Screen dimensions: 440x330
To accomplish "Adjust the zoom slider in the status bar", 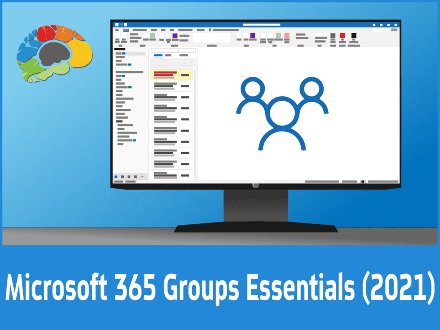I will 362,182.
